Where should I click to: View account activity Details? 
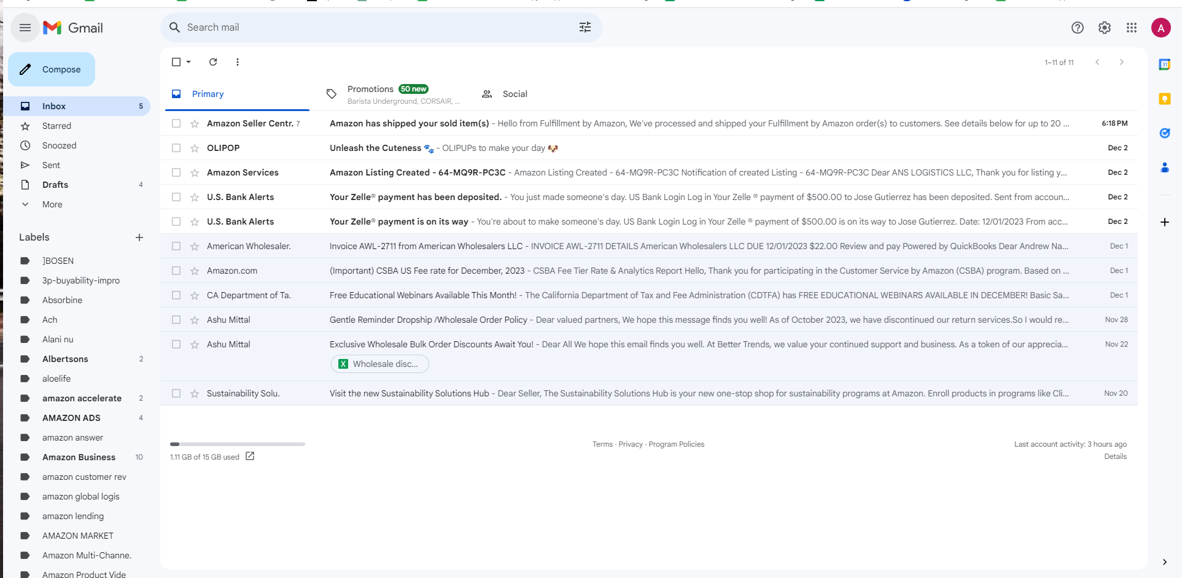click(x=1115, y=457)
